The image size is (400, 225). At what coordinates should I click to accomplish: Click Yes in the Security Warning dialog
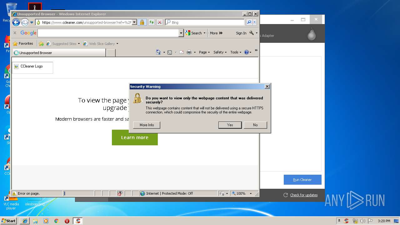[x=230, y=125]
